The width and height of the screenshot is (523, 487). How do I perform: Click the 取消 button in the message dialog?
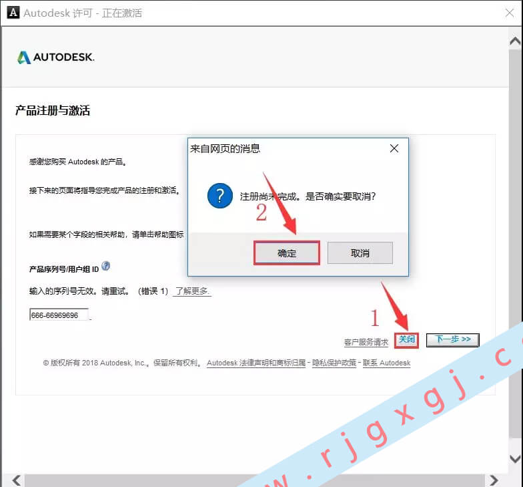pos(360,253)
